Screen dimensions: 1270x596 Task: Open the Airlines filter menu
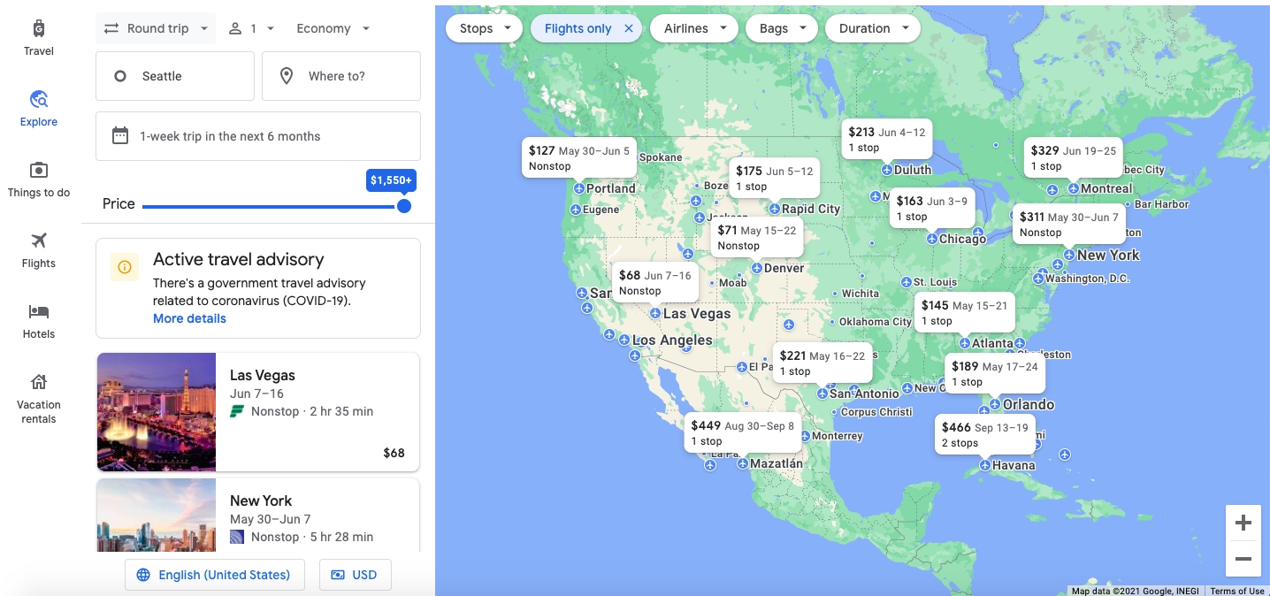tap(694, 28)
